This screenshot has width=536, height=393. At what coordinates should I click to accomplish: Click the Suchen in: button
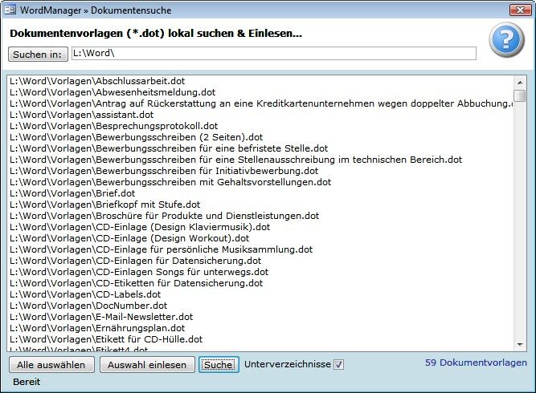38,54
